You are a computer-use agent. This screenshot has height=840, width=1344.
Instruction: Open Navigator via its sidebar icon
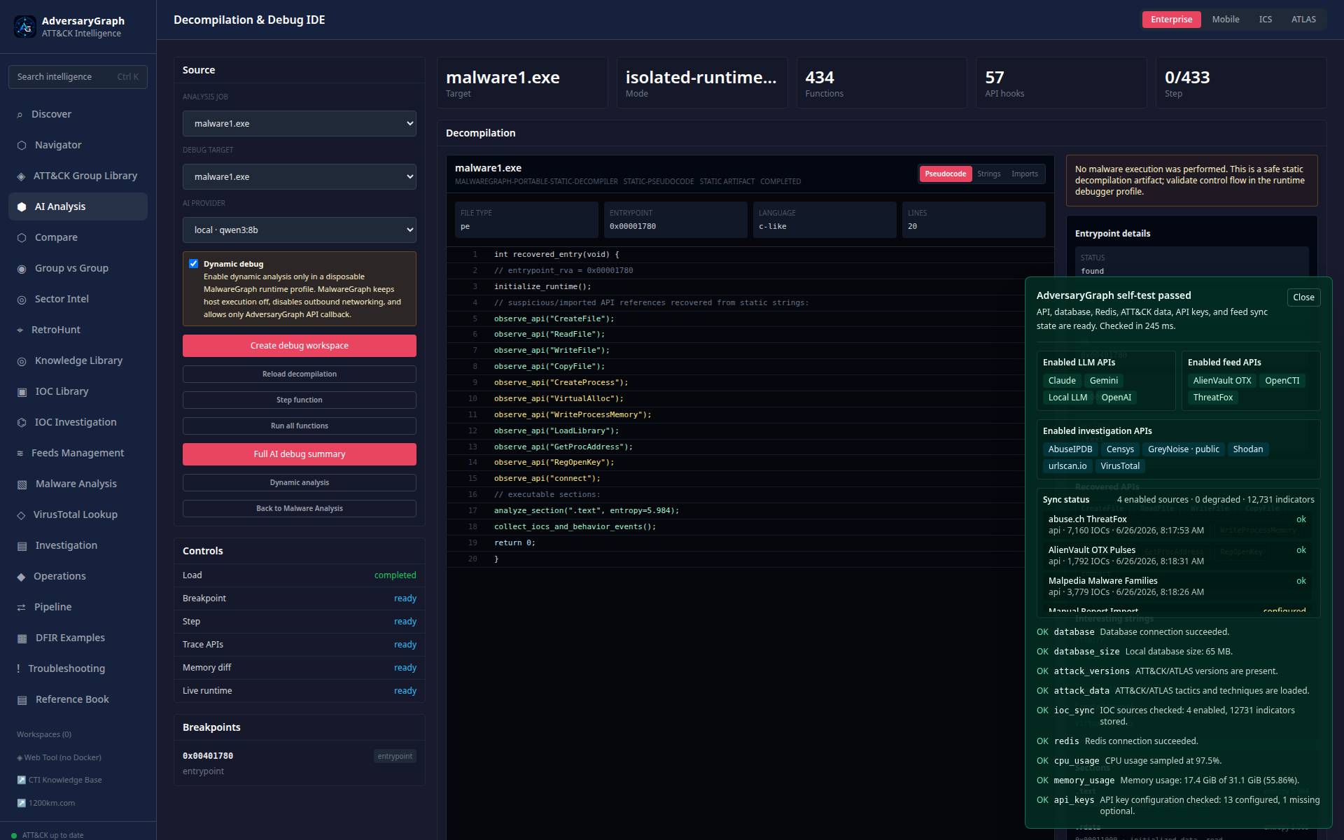click(22, 145)
